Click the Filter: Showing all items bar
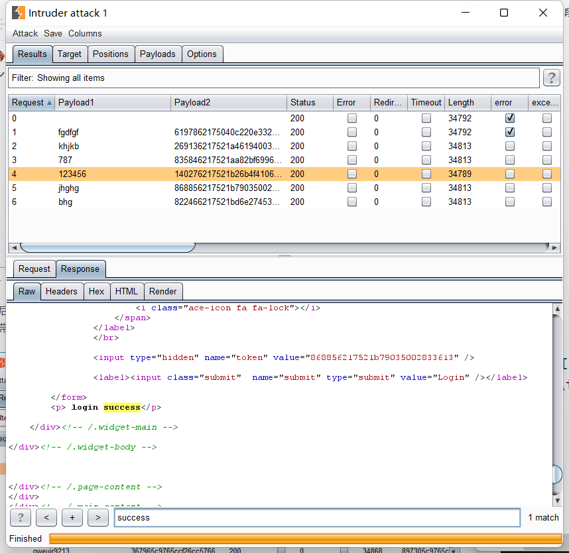This screenshot has height=553, width=569. [273, 78]
